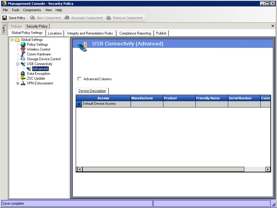Enable the Advanced Columns checkbox
The image size is (277, 208).
[79, 79]
